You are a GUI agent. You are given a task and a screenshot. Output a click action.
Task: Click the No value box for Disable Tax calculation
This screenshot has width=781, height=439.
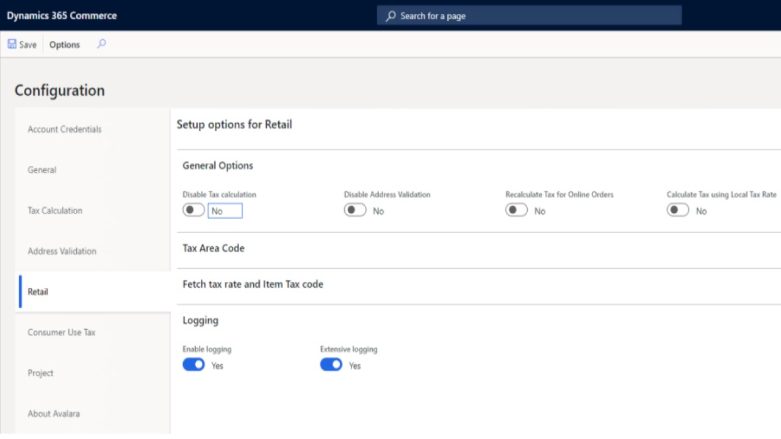coord(225,211)
